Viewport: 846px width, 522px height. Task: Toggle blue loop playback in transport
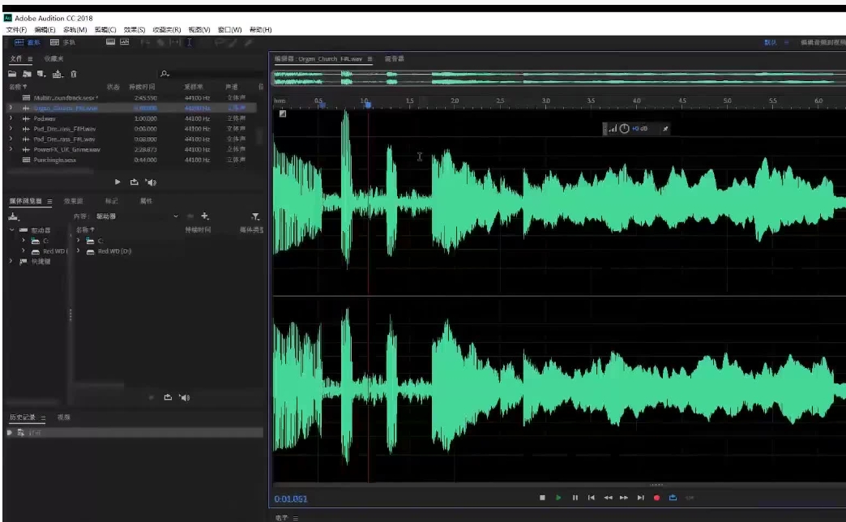point(673,498)
